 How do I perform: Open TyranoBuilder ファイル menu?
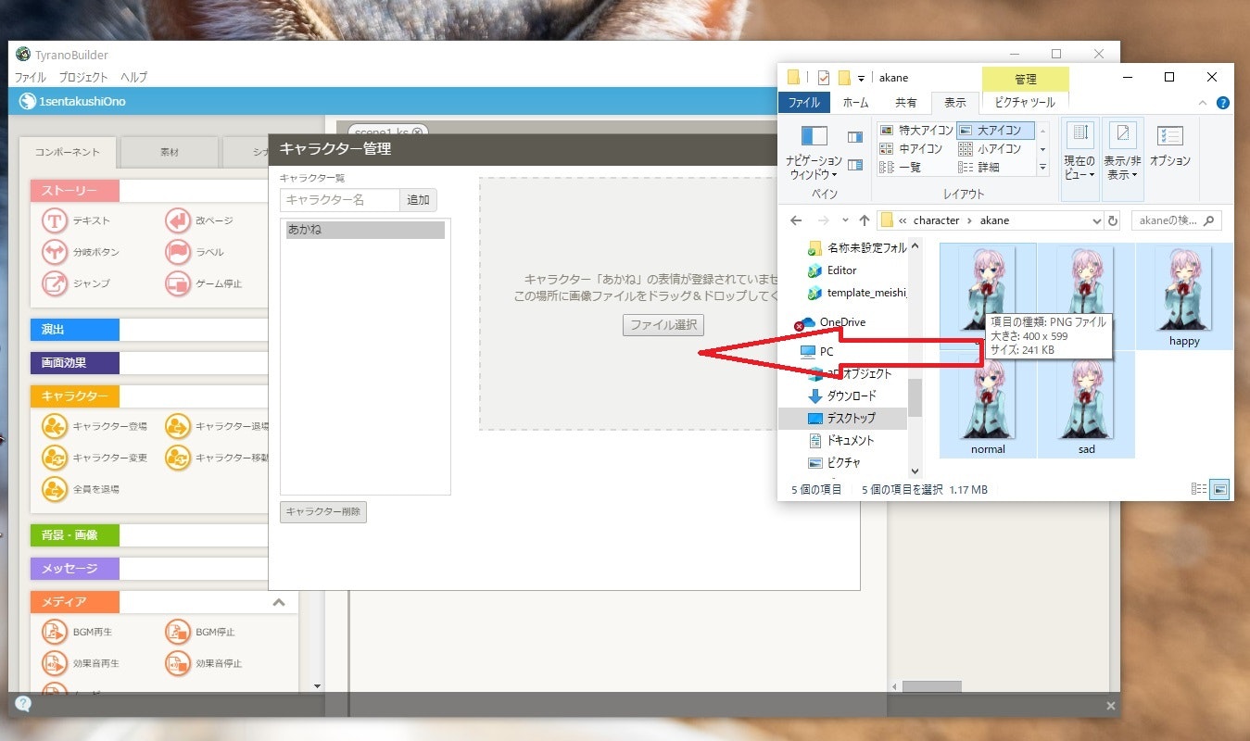click(31, 78)
